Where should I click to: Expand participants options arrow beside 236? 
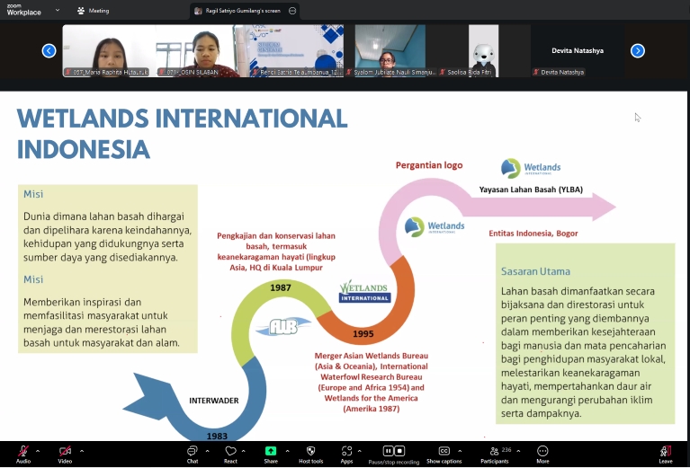[x=518, y=451]
